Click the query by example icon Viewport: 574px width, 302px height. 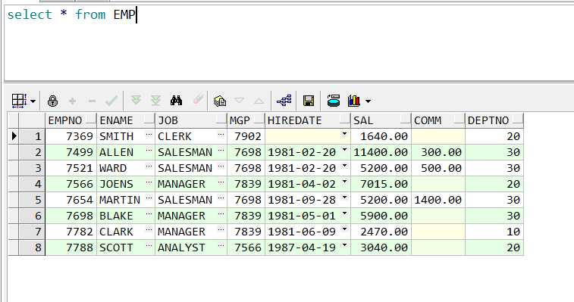click(220, 101)
